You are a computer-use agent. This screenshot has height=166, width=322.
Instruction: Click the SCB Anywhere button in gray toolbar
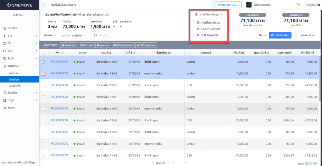point(146,45)
